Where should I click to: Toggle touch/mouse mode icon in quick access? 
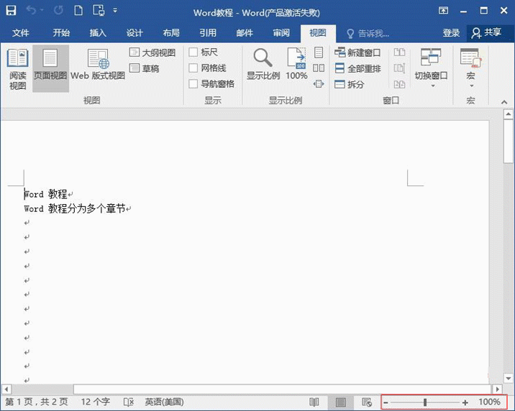(x=99, y=11)
